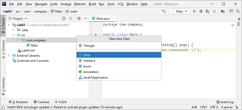
Task: Click Lab03 breadcrumb in navigation bar
Action: 8,11
